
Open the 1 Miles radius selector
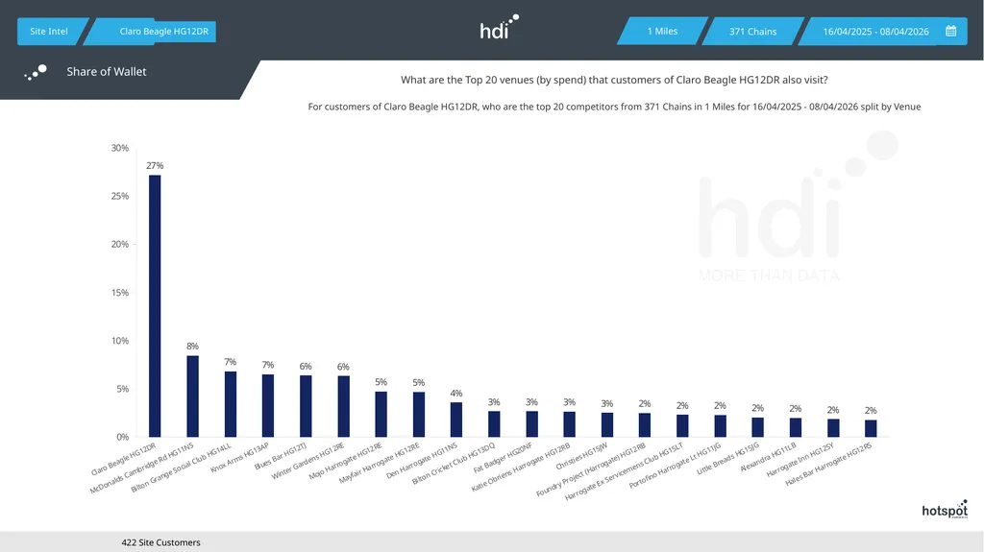tap(663, 32)
